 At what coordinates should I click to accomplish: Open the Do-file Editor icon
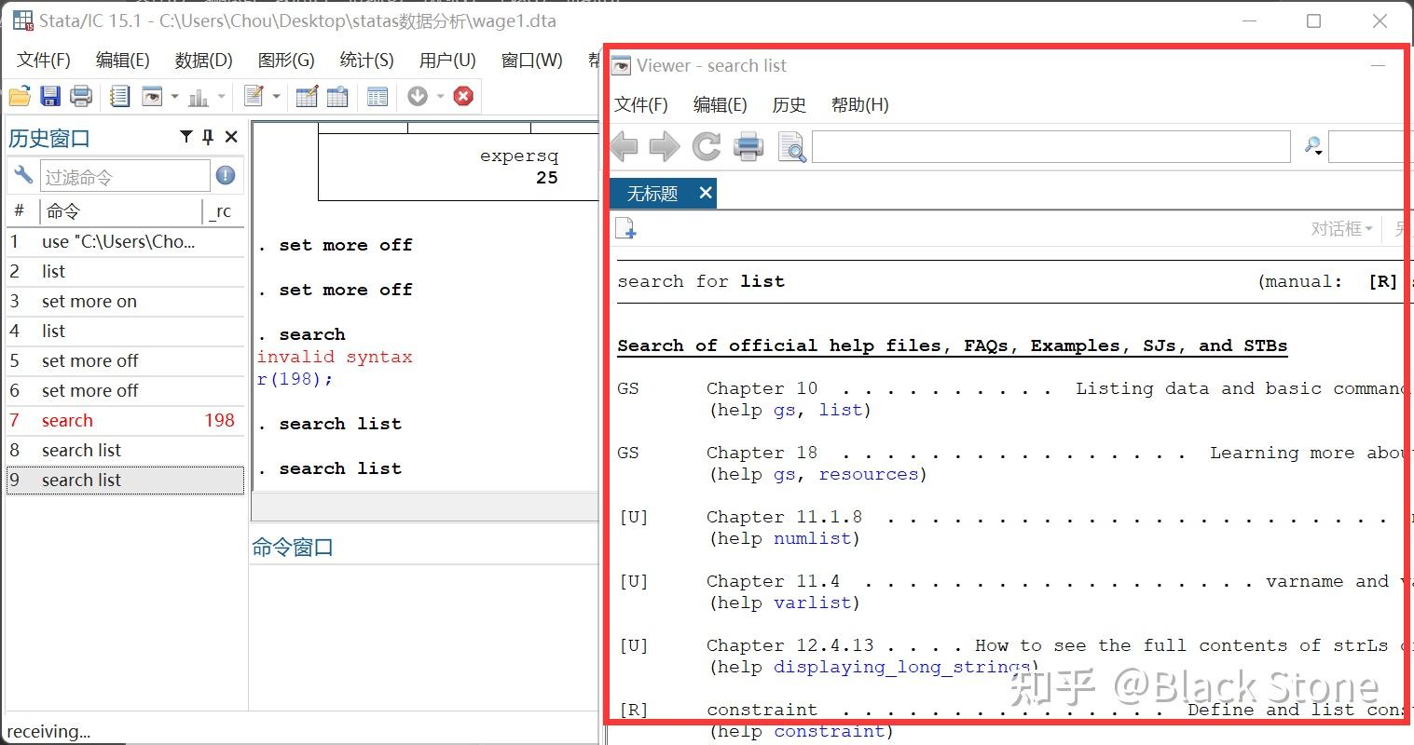point(253,96)
